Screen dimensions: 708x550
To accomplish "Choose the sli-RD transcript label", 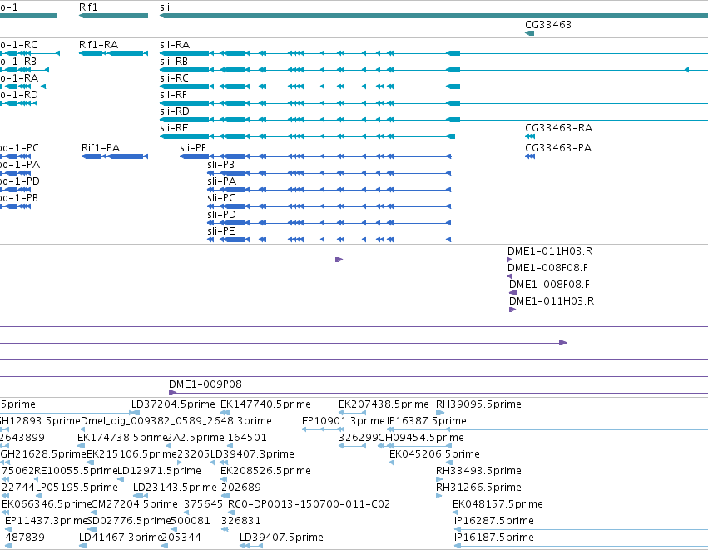I will pos(175,111).
